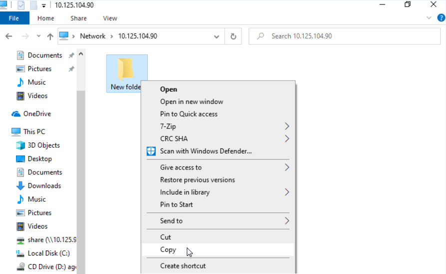Screen dimensions: 446x274
Task: Open Customize Quick Access Toolbar dropdown
Action: point(43,5)
